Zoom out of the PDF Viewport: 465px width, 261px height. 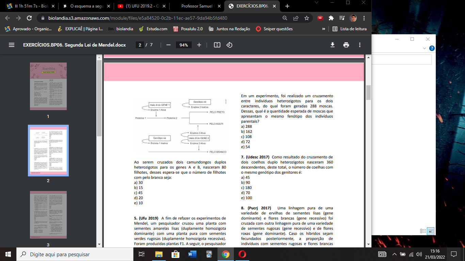(168, 45)
